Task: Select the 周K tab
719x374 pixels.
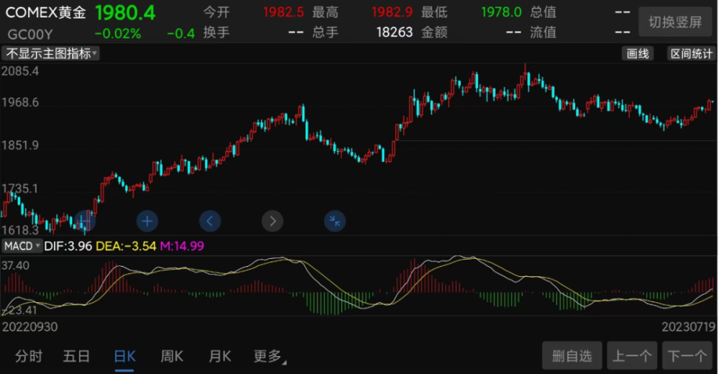Action: [172, 356]
